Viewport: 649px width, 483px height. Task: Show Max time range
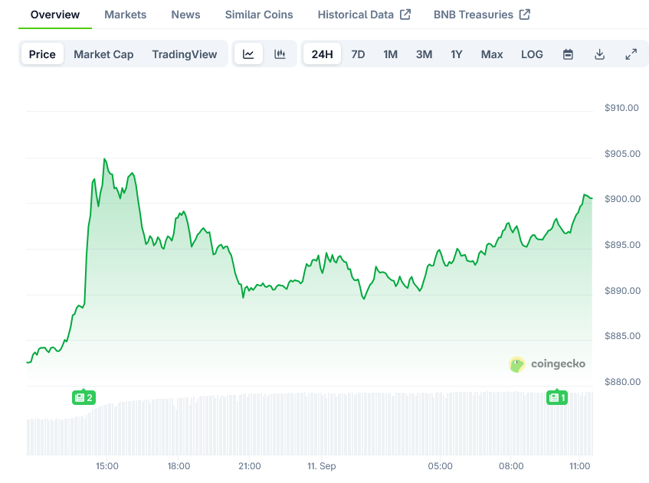[x=492, y=54]
